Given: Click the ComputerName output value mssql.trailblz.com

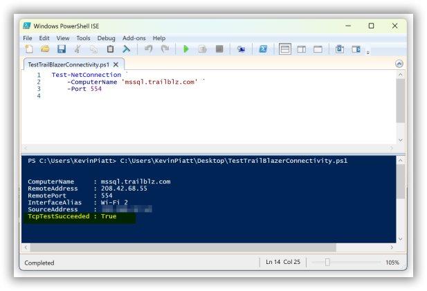Looking at the screenshot, I should [x=136, y=182].
